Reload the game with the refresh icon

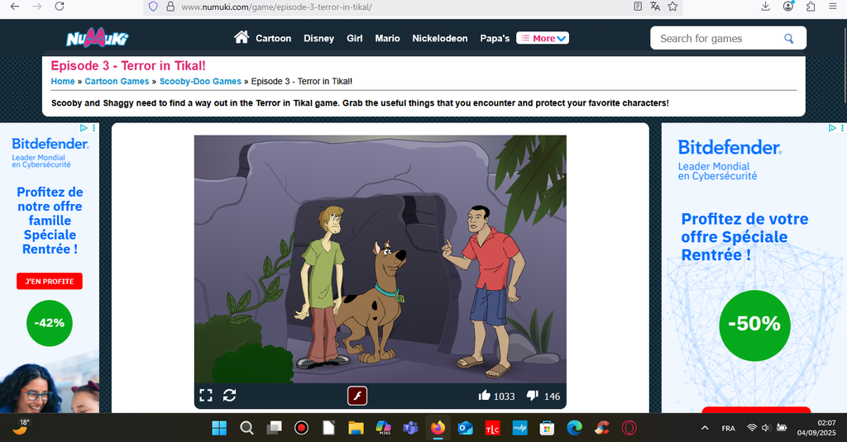point(230,396)
